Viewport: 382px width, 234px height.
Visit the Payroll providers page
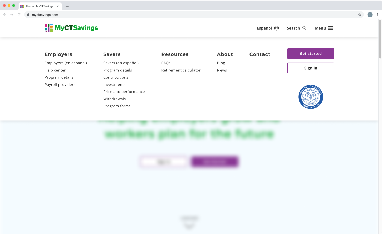[60, 84]
